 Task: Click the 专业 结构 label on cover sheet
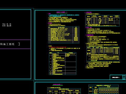pyautogui.click(x=7, y=24)
